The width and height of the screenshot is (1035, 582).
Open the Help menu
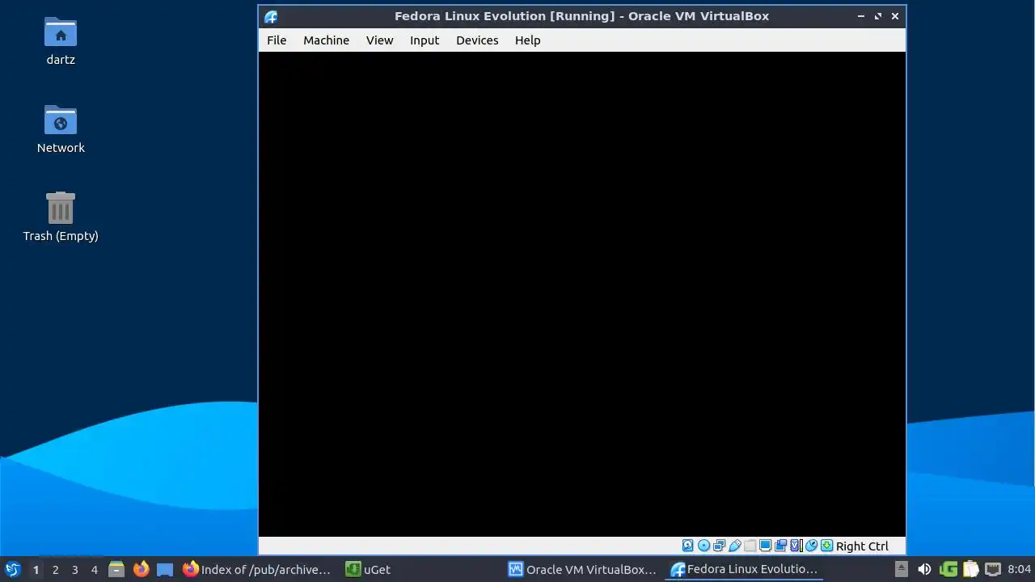527,40
